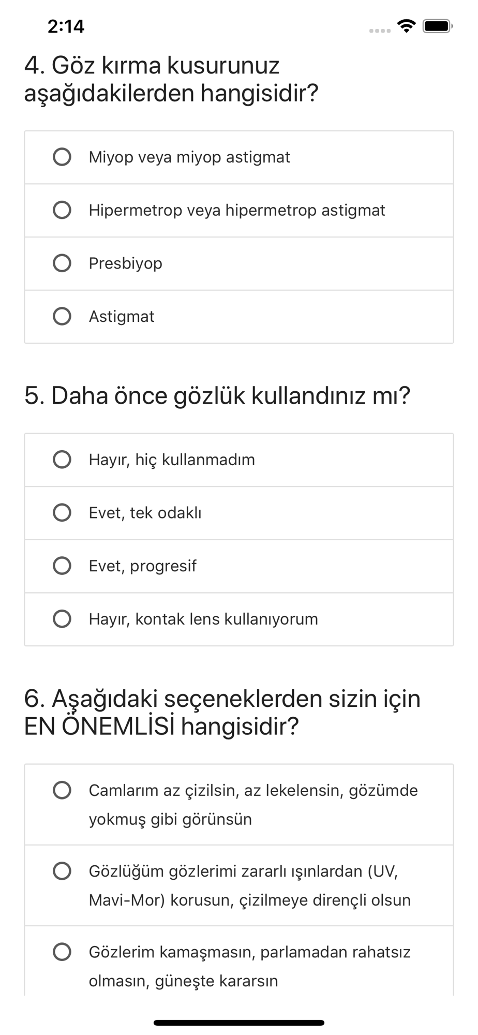Select 'Gözlerim kamaşmasın' radio option

62,952
